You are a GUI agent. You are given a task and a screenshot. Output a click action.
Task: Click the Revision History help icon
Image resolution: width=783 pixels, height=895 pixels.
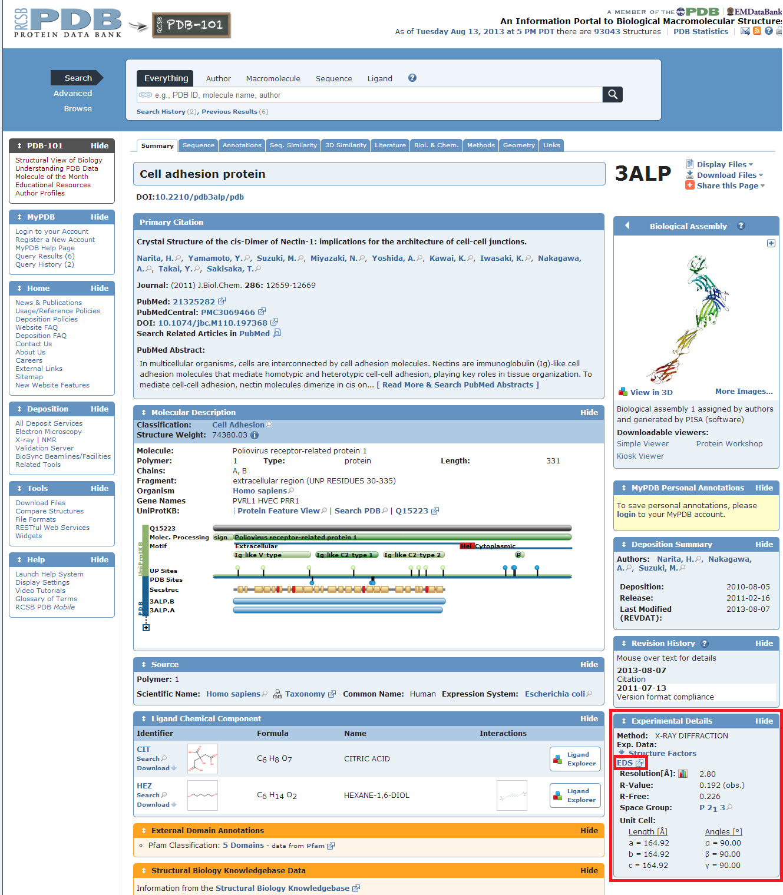coord(705,644)
